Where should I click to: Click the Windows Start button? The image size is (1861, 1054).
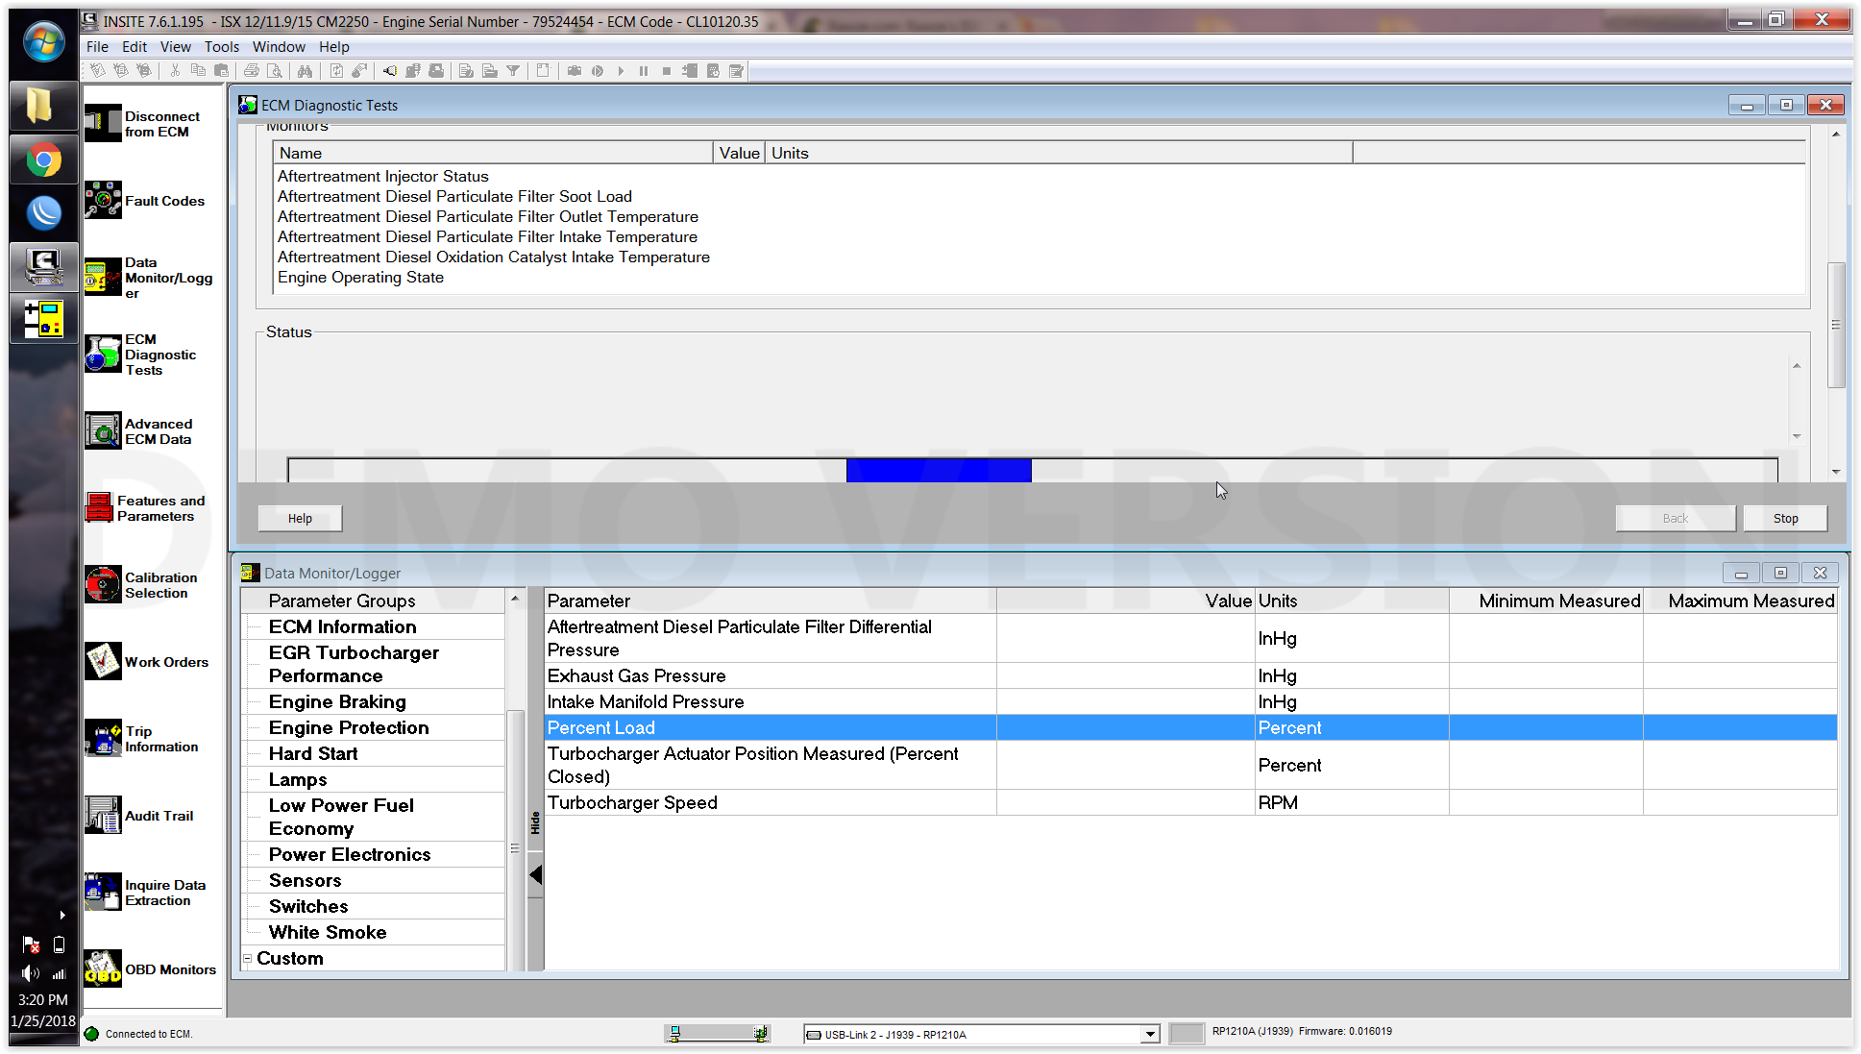coord(43,42)
